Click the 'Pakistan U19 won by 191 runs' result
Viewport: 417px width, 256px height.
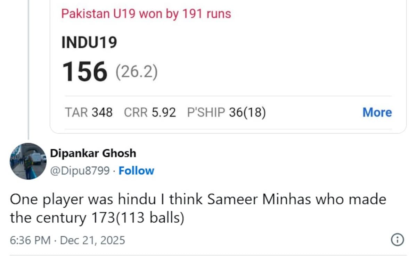pyautogui.click(x=146, y=14)
